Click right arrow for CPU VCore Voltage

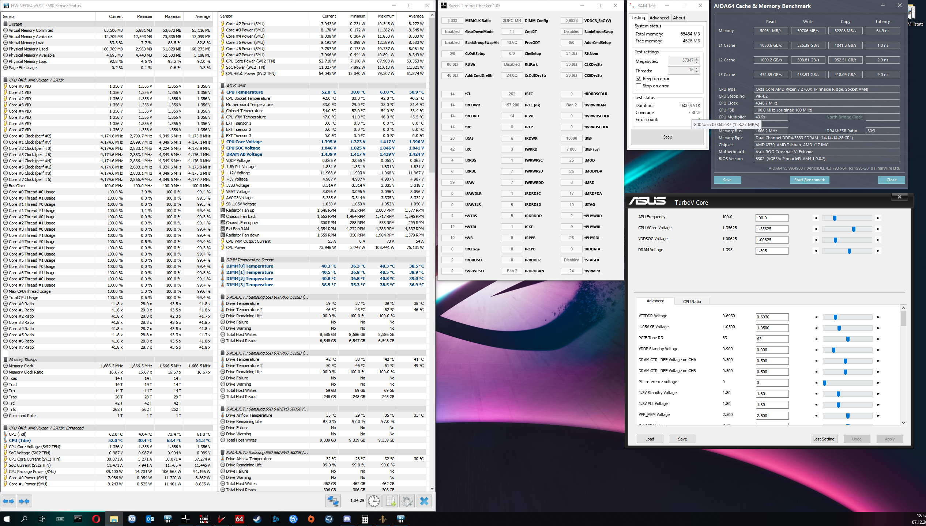tap(878, 229)
